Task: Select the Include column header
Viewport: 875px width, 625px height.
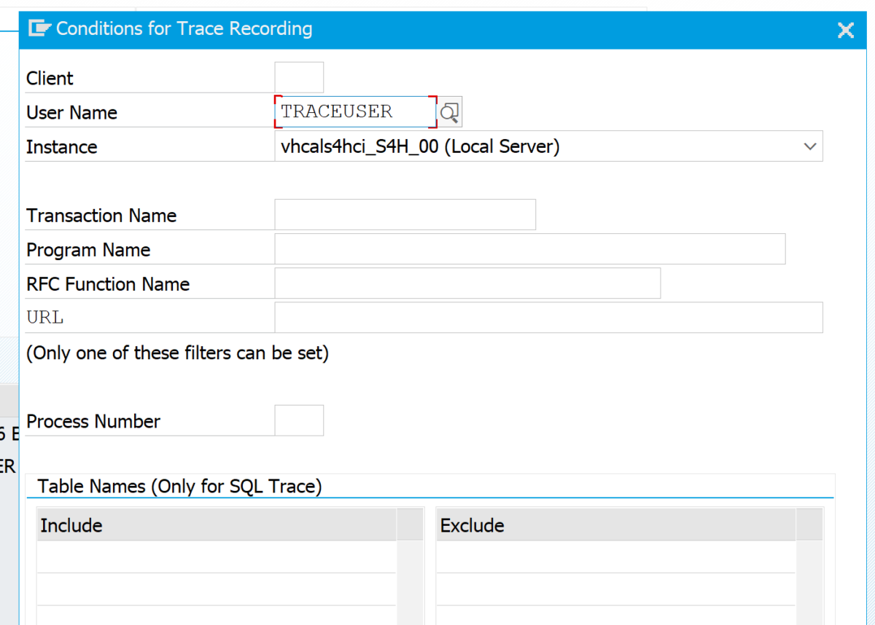Action: point(71,524)
